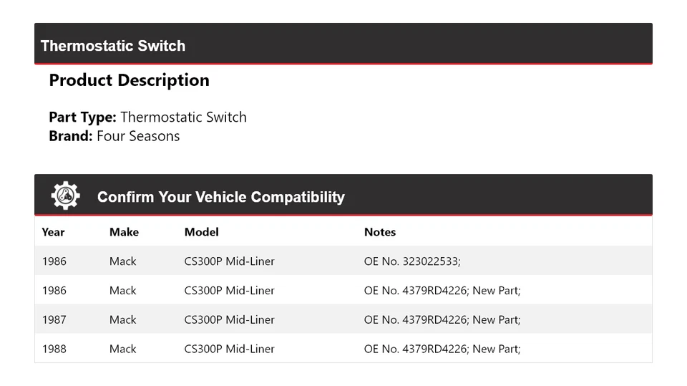The image size is (687, 386).
Task: Select the Product Description heading
Action: (129, 80)
